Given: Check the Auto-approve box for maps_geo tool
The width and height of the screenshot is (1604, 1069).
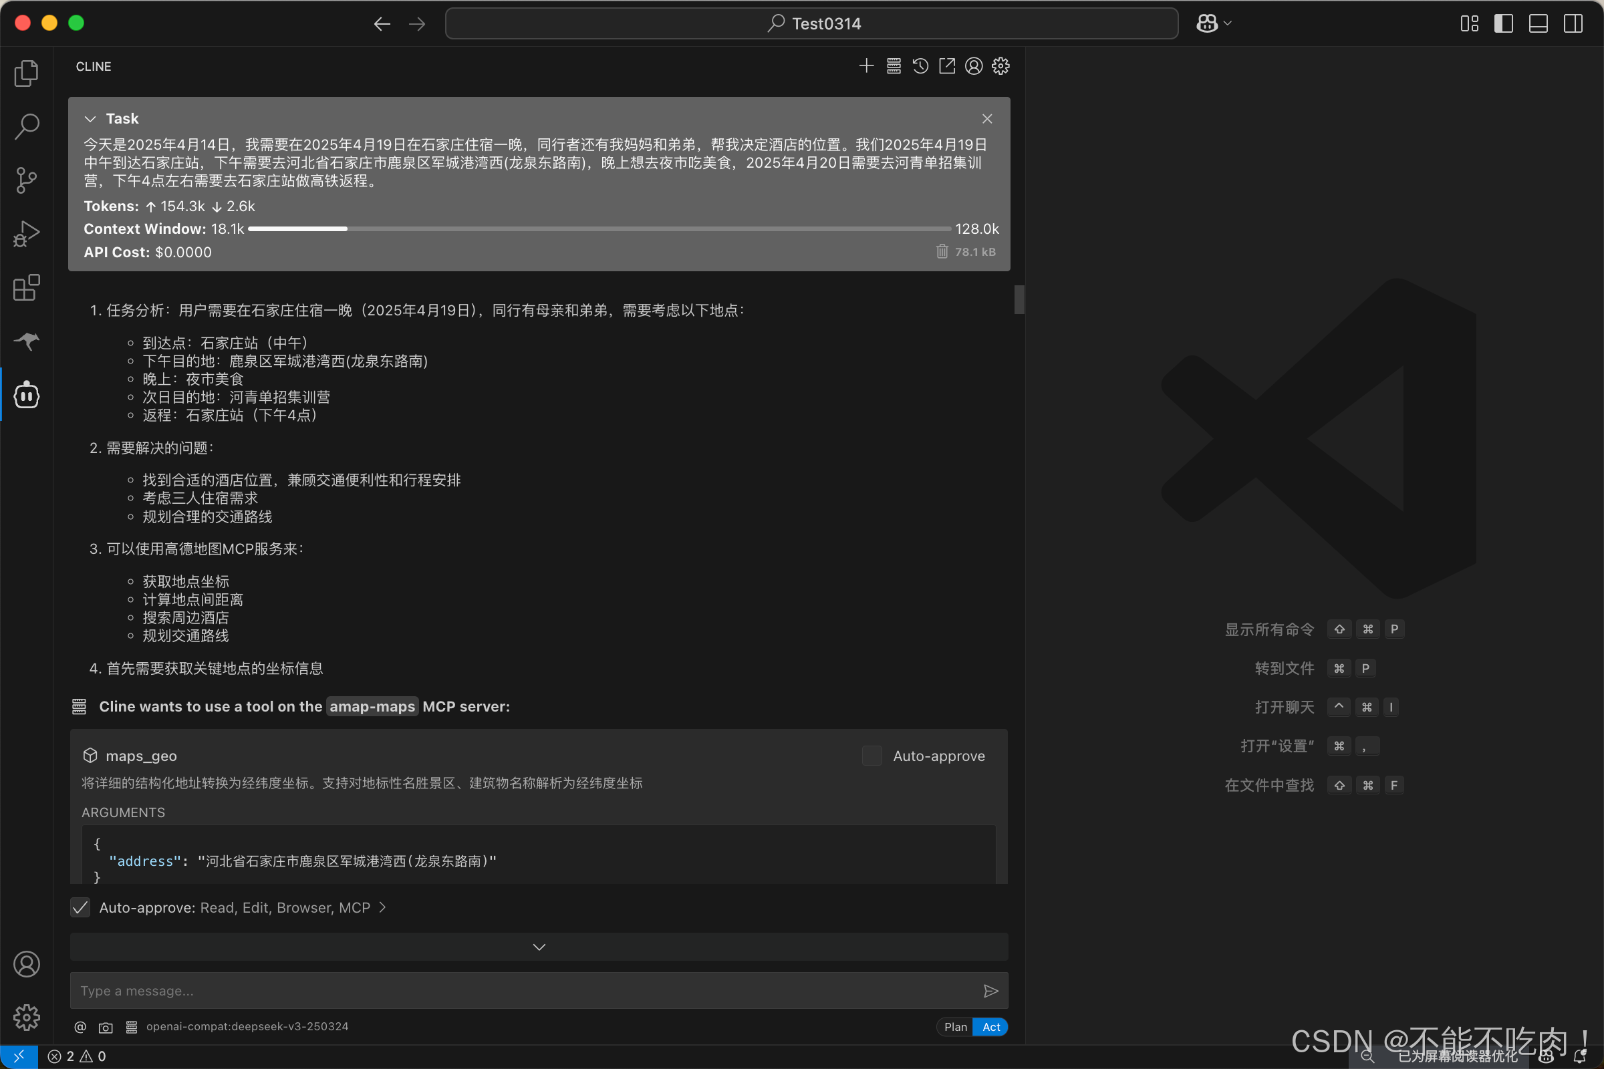Looking at the screenshot, I should (872, 756).
